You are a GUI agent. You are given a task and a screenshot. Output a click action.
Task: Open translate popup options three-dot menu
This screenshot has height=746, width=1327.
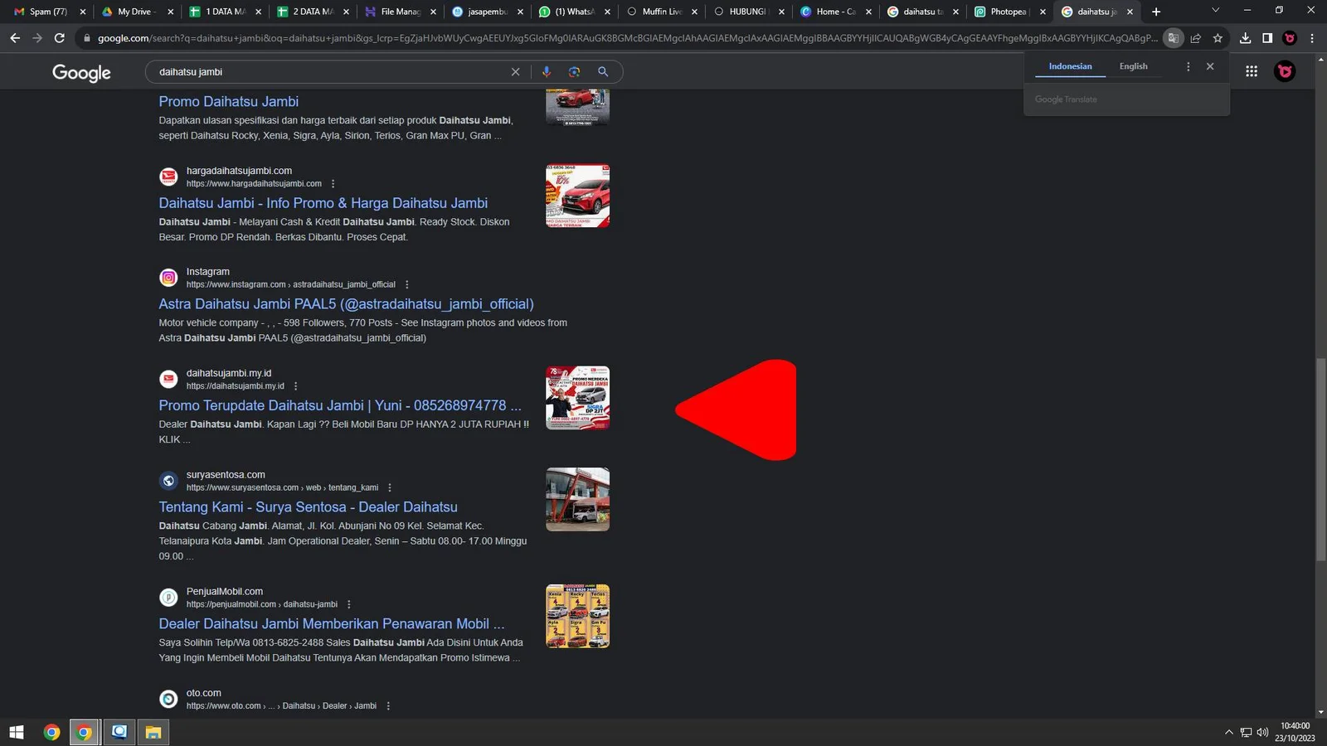click(1188, 66)
